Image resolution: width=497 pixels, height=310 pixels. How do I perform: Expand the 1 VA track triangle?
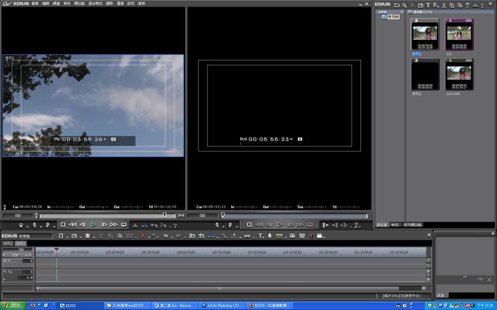5,272
